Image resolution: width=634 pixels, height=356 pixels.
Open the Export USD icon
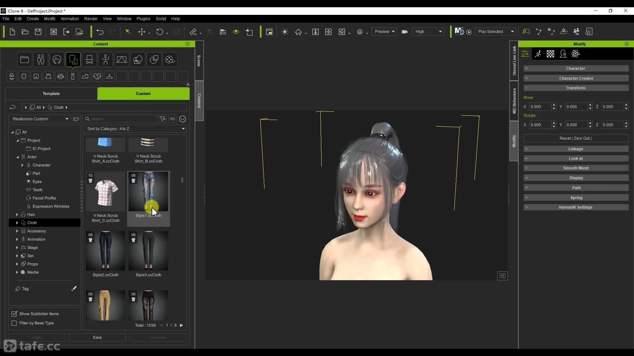coord(80,32)
